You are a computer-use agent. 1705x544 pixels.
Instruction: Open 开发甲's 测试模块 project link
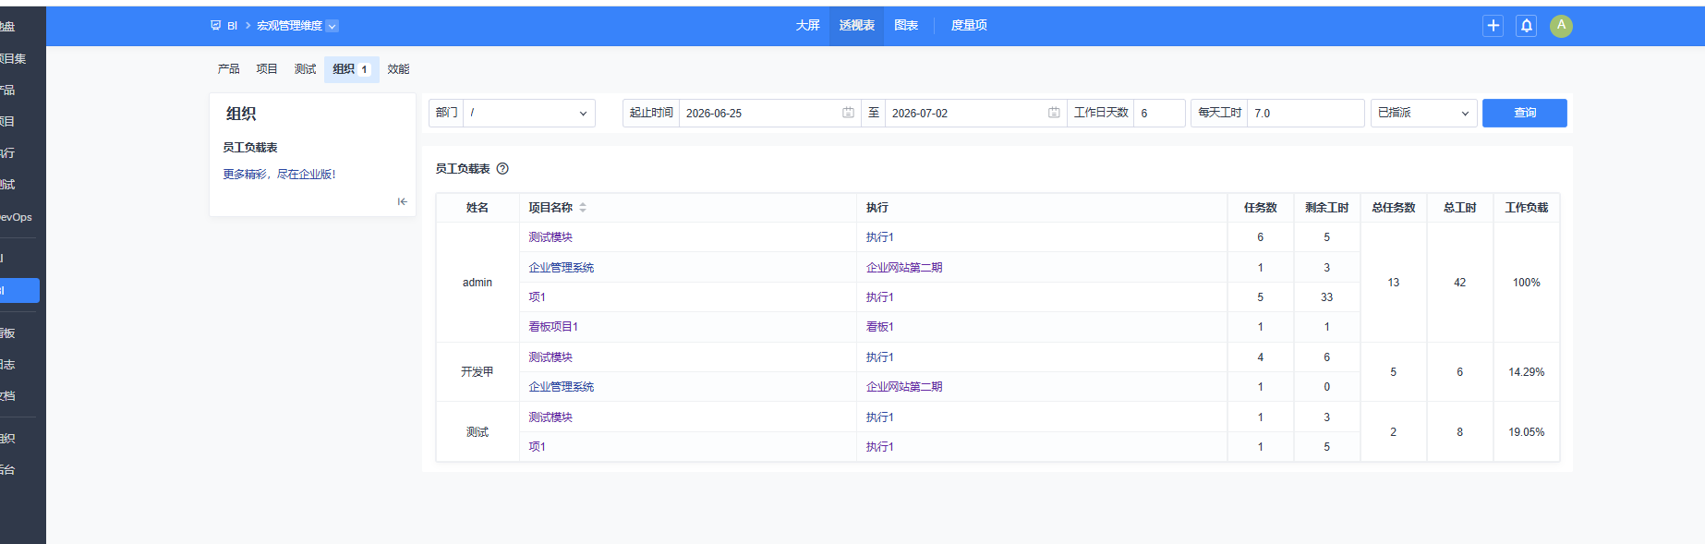click(550, 357)
